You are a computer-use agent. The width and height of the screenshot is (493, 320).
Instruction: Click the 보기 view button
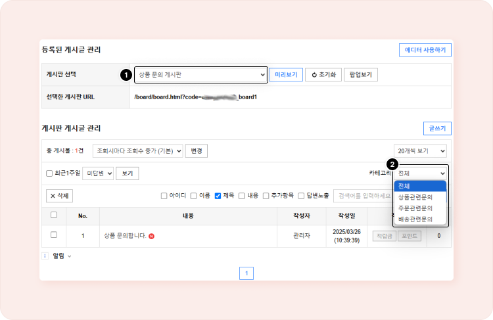[128, 173]
